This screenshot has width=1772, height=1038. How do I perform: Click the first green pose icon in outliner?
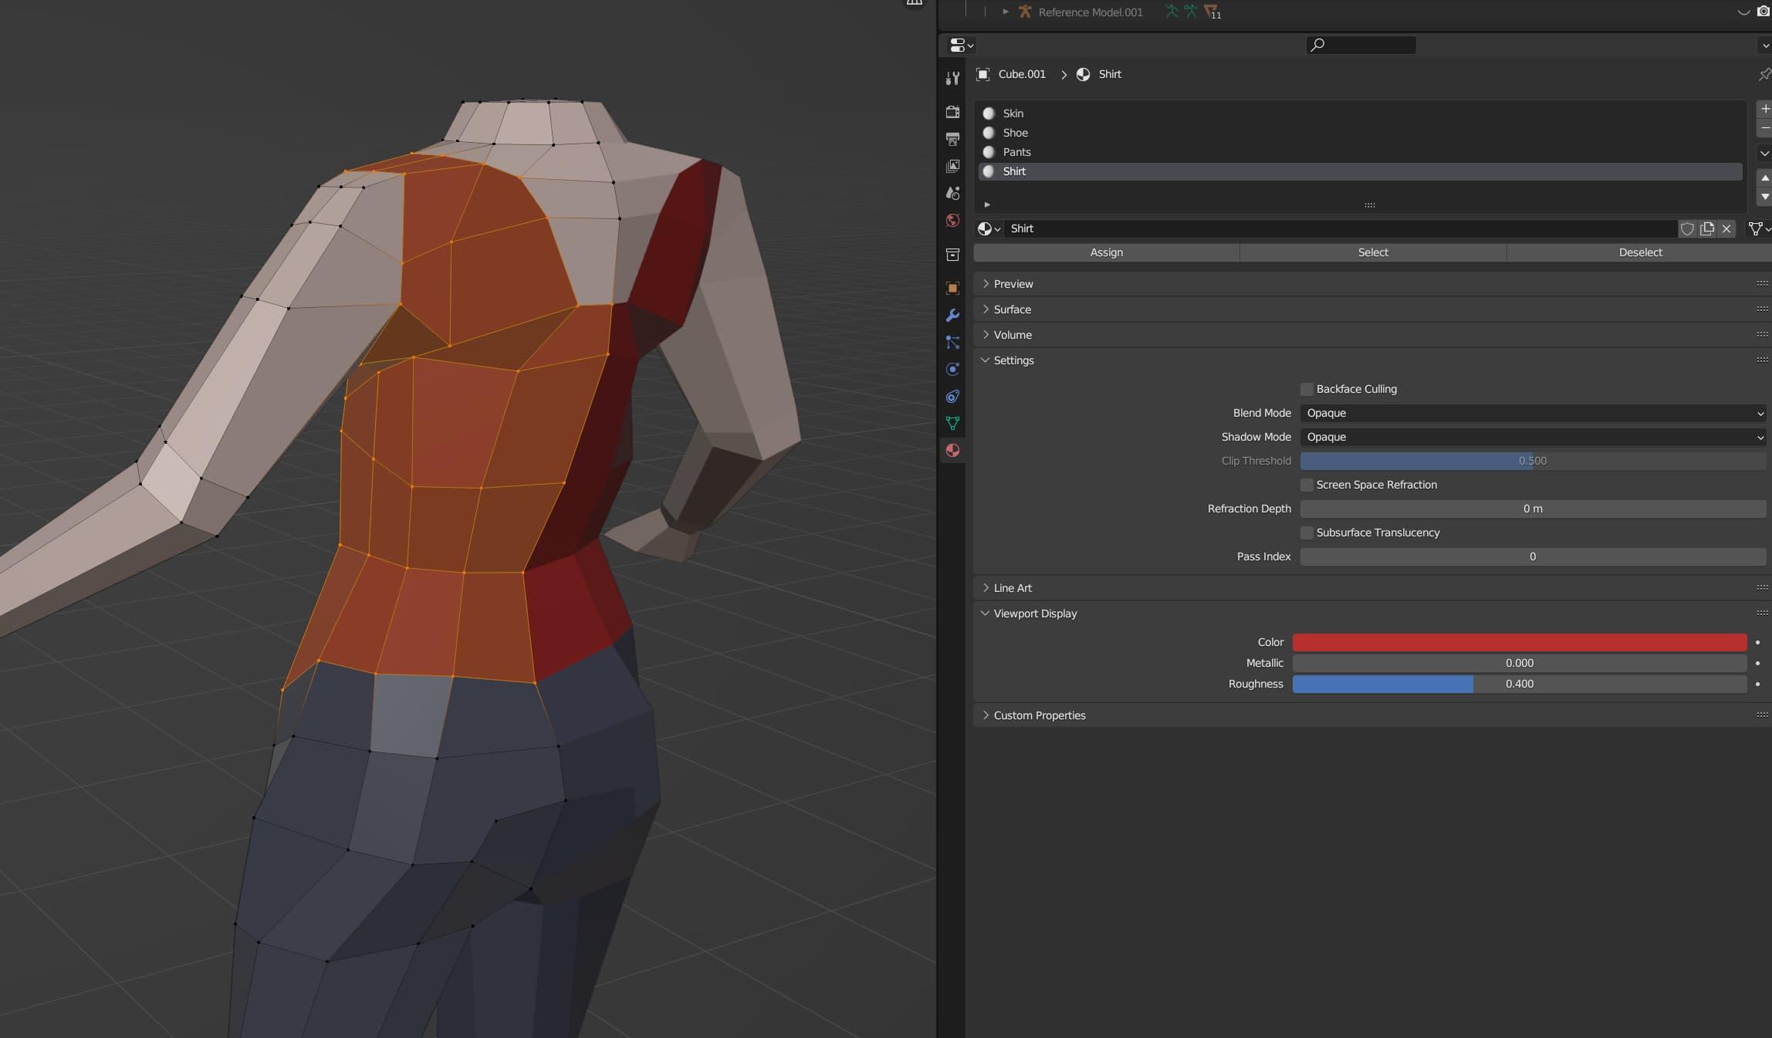point(1172,12)
